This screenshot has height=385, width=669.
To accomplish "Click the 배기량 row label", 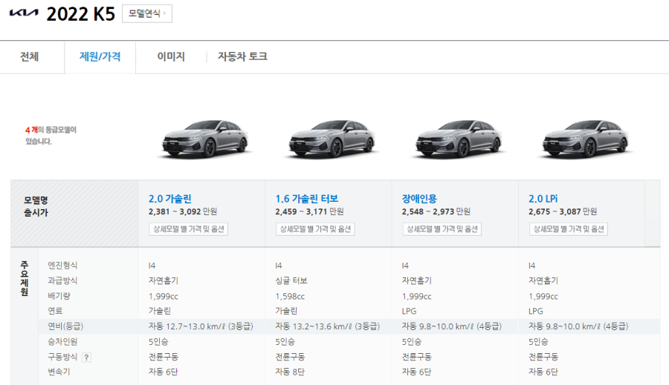I will pos(59,296).
